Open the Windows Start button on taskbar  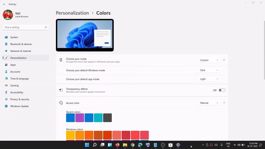pos(87,145)
